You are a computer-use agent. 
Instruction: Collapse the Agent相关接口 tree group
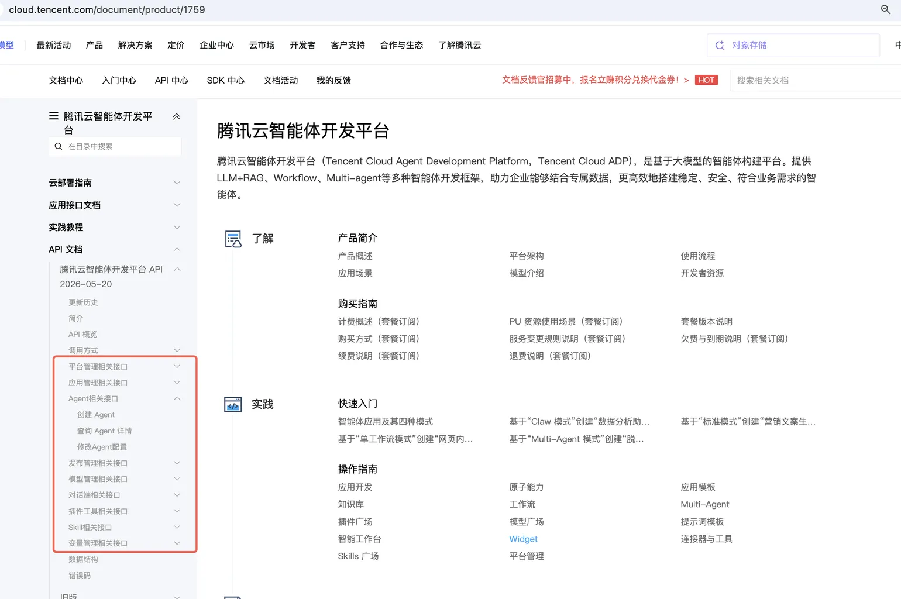(x=177, y=399)
